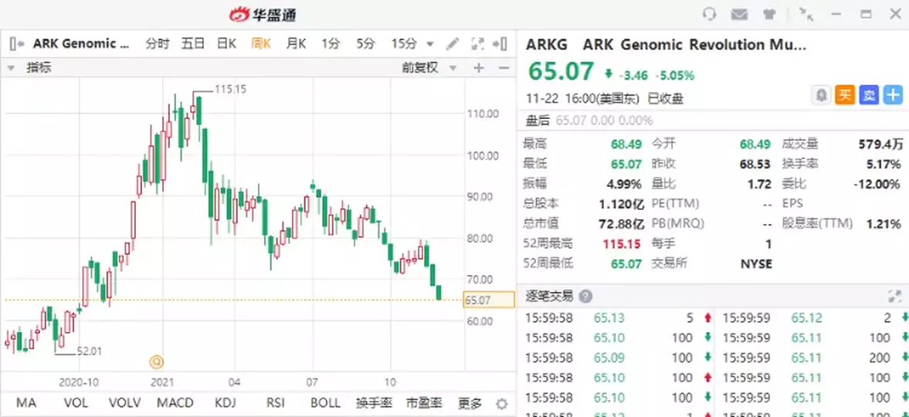The width and height of the screenshot is (909, 417).
Task: Set a price alert bell icon
Action: [821, 95]
